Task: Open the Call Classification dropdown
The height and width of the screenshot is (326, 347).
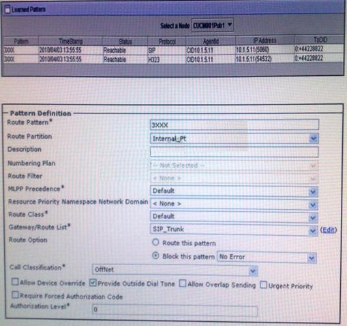Action: [175, 270]
